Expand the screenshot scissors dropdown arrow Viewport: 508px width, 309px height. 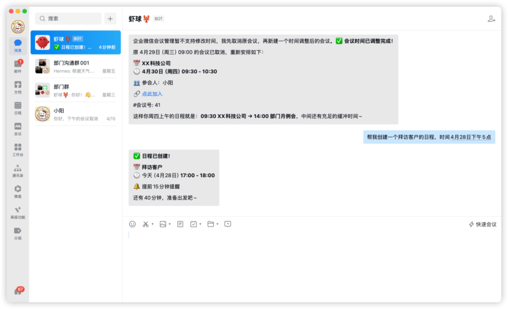152,224
